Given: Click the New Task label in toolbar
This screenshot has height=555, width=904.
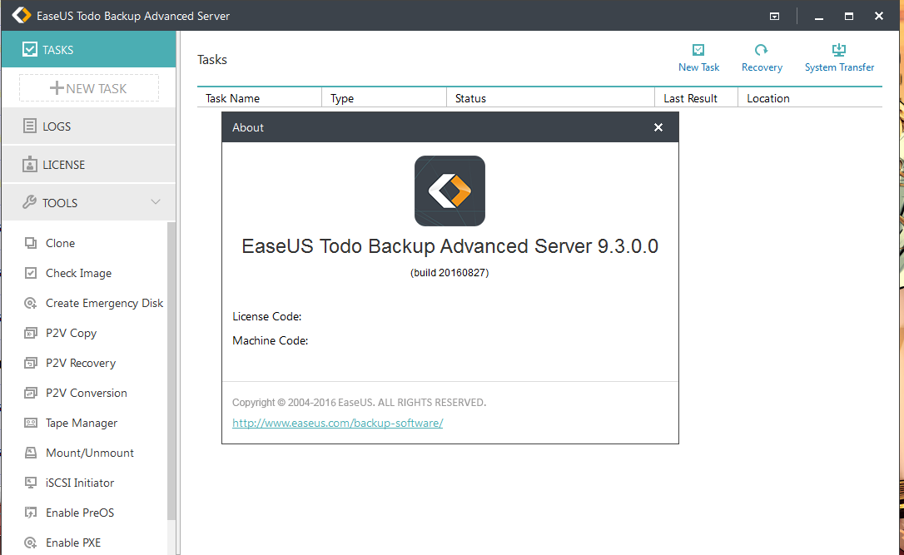Looking at the screenshot, I should (x=698, y=67).
